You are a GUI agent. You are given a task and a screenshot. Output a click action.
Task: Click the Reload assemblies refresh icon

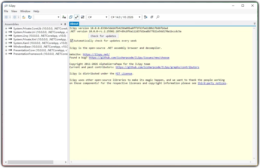click(x=30, y=17)
